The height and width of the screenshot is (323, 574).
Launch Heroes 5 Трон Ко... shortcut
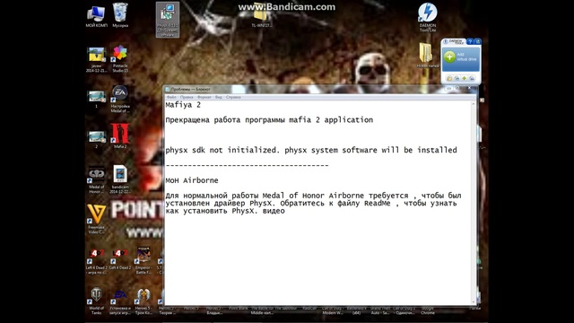(143, 301)
